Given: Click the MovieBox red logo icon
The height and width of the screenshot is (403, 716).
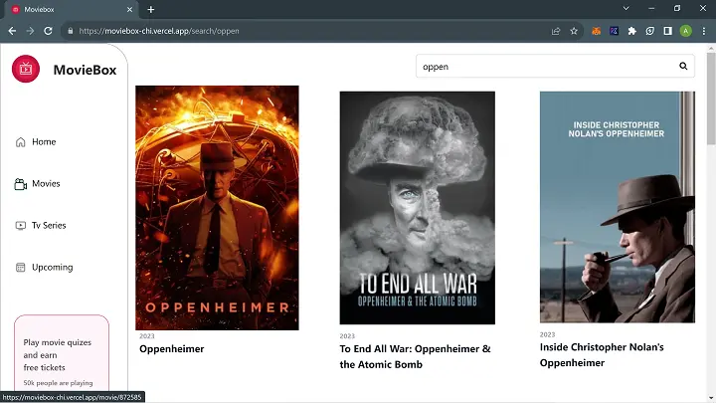Looking at the screenshot, I should pos(26,69).
